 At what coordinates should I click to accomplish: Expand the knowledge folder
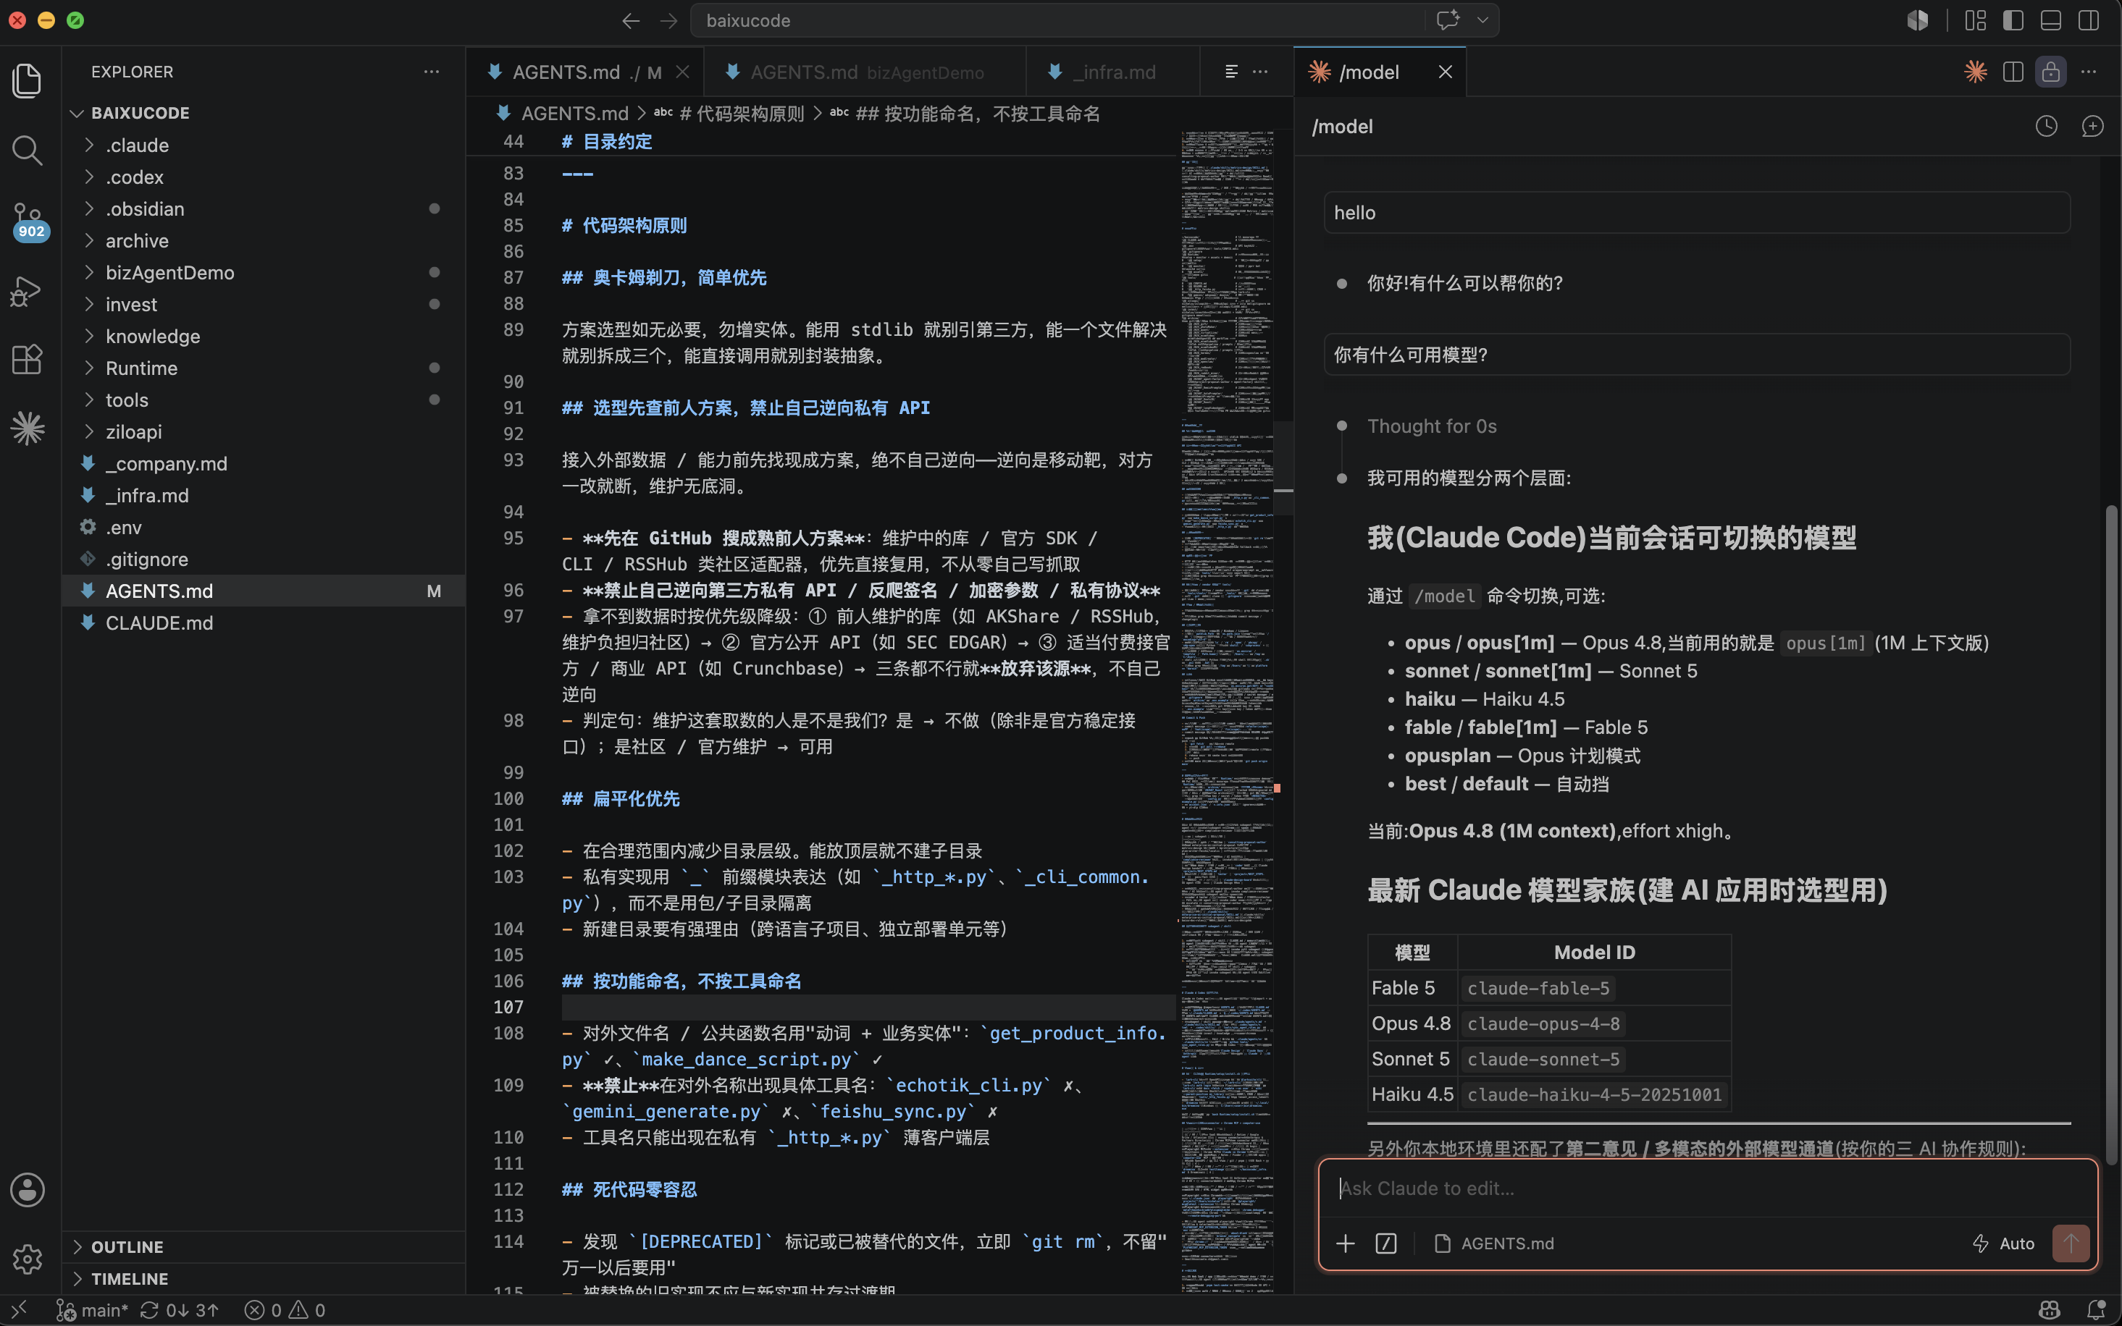pyautogui.click(x=263, y=336)
